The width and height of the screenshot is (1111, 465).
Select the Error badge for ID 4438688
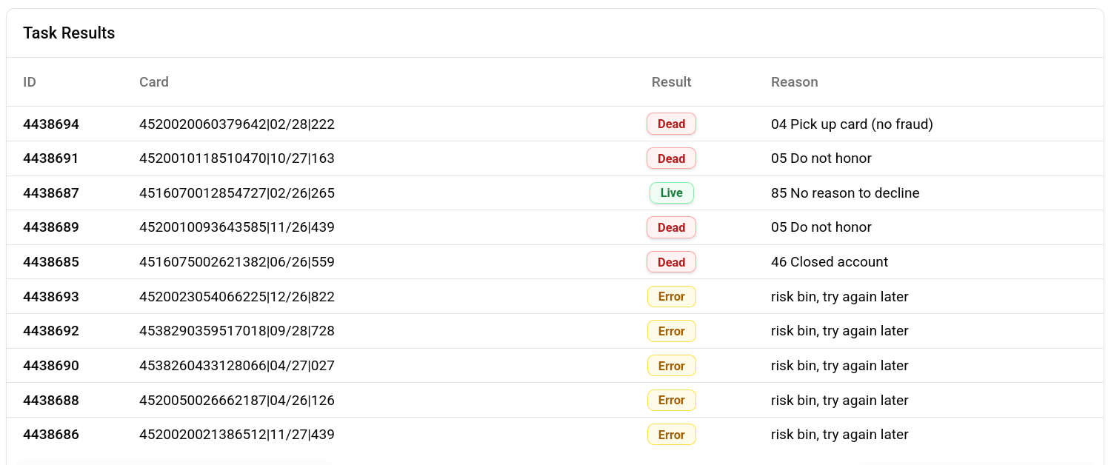click(x=671, y=400)
